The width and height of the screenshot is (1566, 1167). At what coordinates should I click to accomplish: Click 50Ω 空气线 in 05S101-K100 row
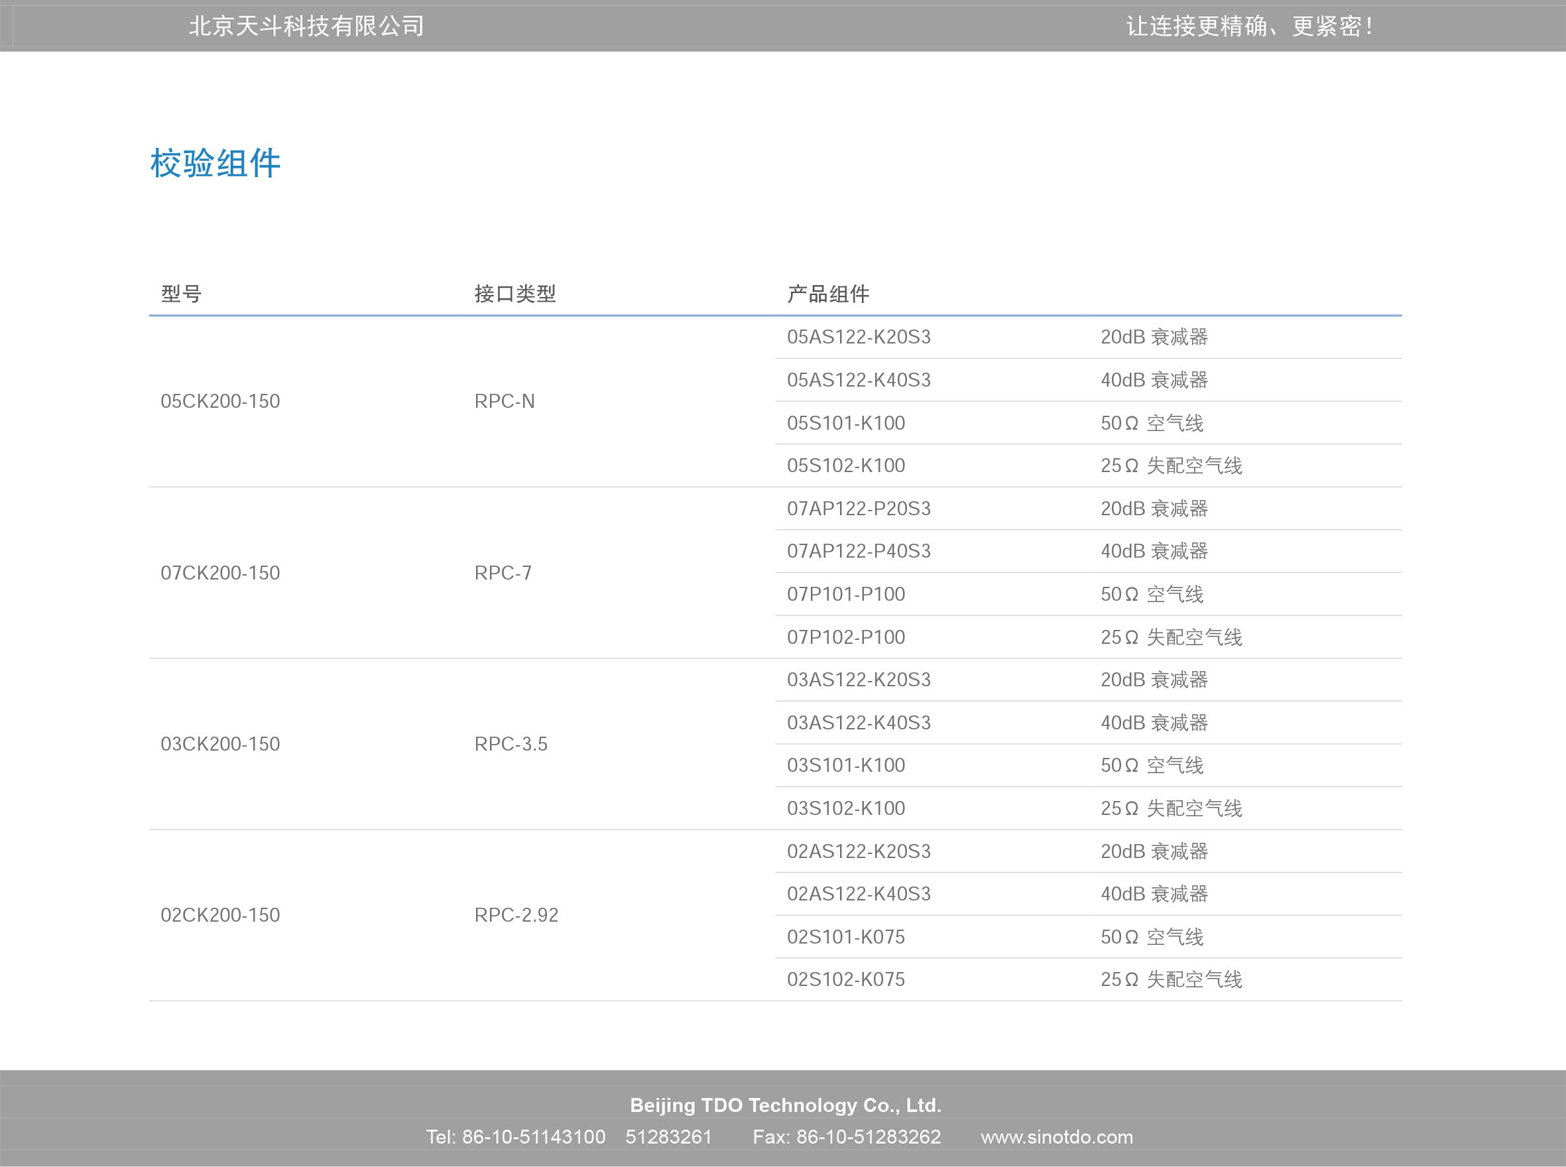click(x=1152, y=423)
